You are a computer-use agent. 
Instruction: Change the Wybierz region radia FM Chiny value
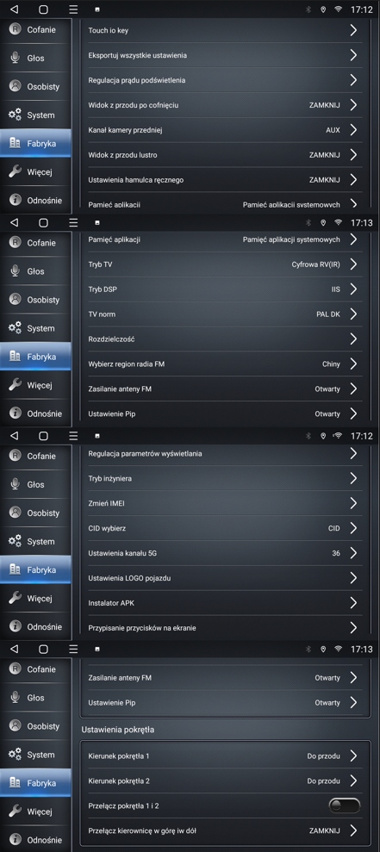pyautogui.click(x=225, y=364)
